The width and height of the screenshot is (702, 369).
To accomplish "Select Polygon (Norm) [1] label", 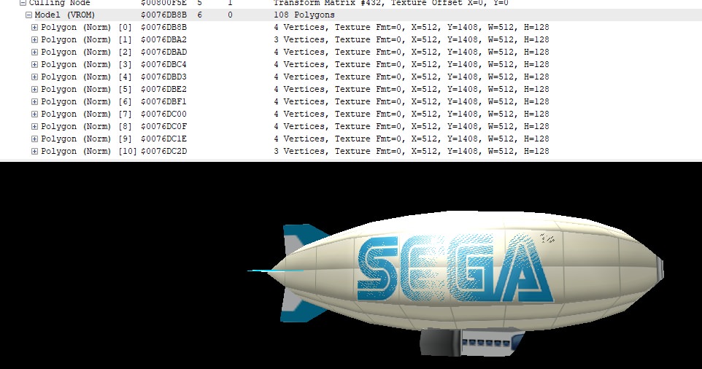I will (x=86, y=40).
